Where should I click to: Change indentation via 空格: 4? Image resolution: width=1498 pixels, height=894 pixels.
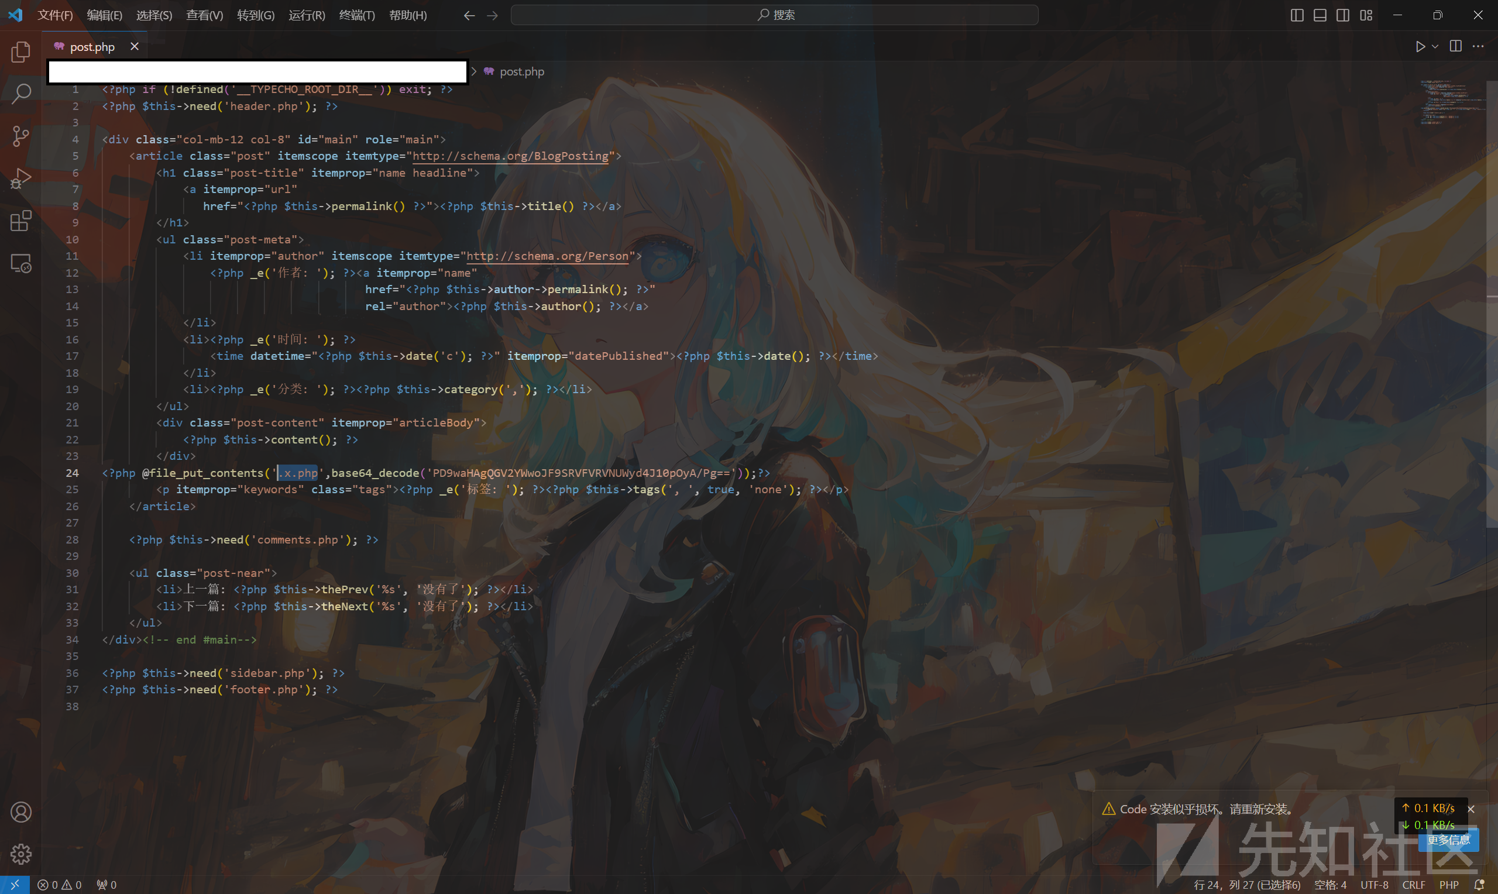pos(1330,885)
